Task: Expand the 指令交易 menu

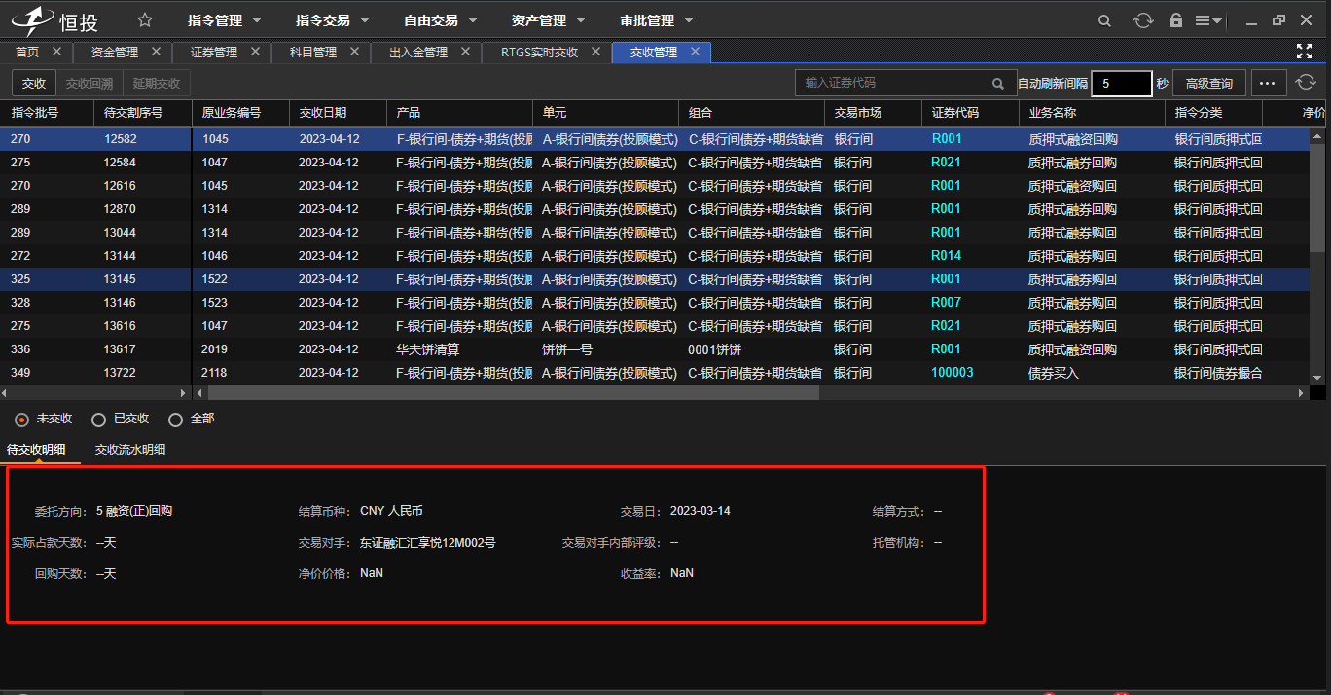Action: (x=333, y=20)
